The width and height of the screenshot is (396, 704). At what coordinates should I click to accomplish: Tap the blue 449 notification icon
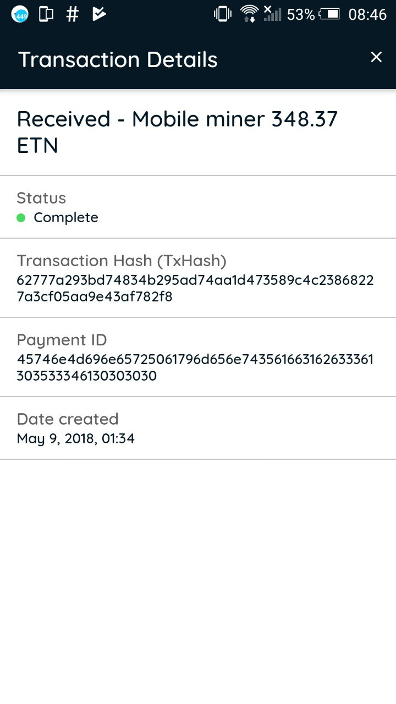point(20,14)
